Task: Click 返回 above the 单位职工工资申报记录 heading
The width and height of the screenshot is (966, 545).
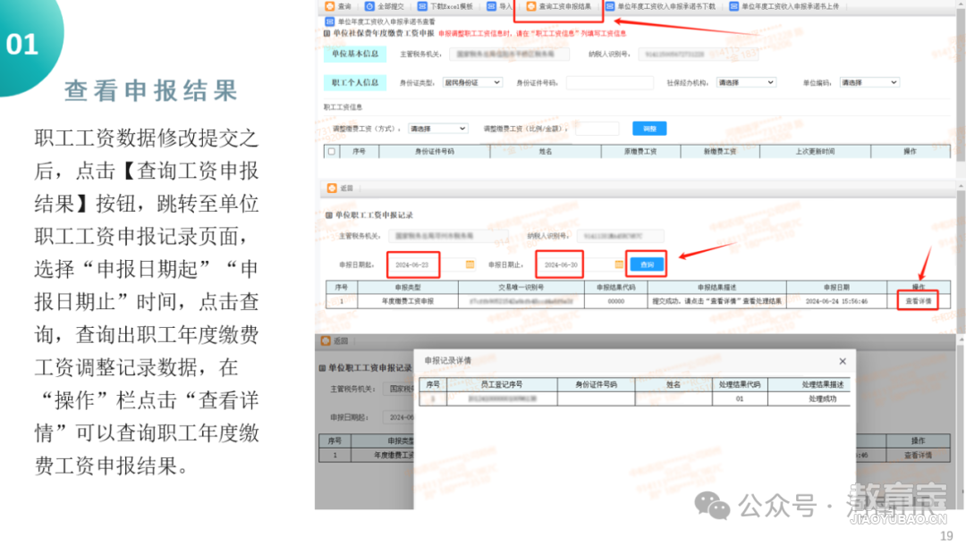Action: (340, 189)
